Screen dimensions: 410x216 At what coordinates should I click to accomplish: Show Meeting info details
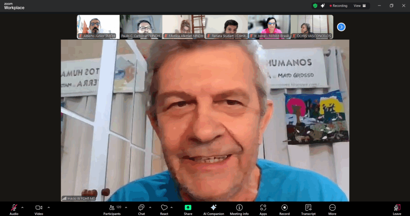click(x=239, y=208)
